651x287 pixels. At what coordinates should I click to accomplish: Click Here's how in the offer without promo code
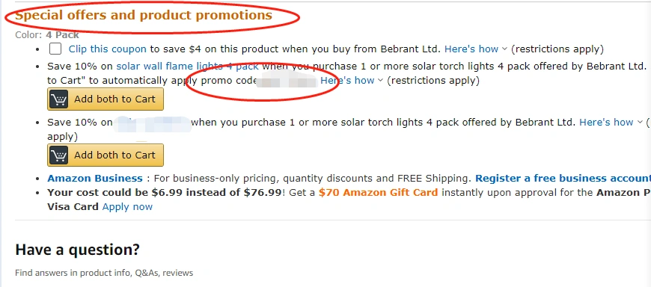coord(606,122)
